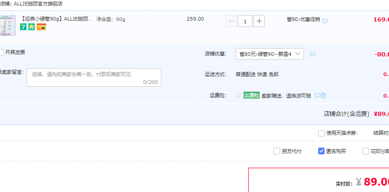The image size is (389, 192).
Task: Check the 开具发票 invoice checkbox
Action: [x=1, y=52]
